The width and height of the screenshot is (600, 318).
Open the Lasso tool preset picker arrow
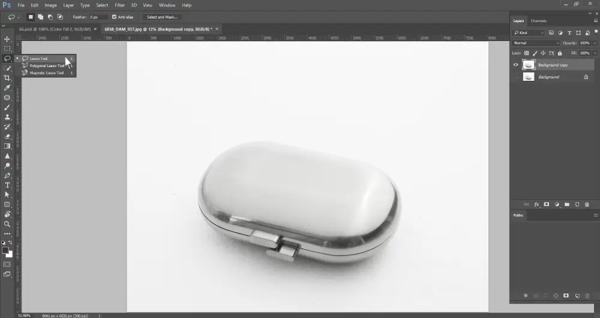click(19, 17)
